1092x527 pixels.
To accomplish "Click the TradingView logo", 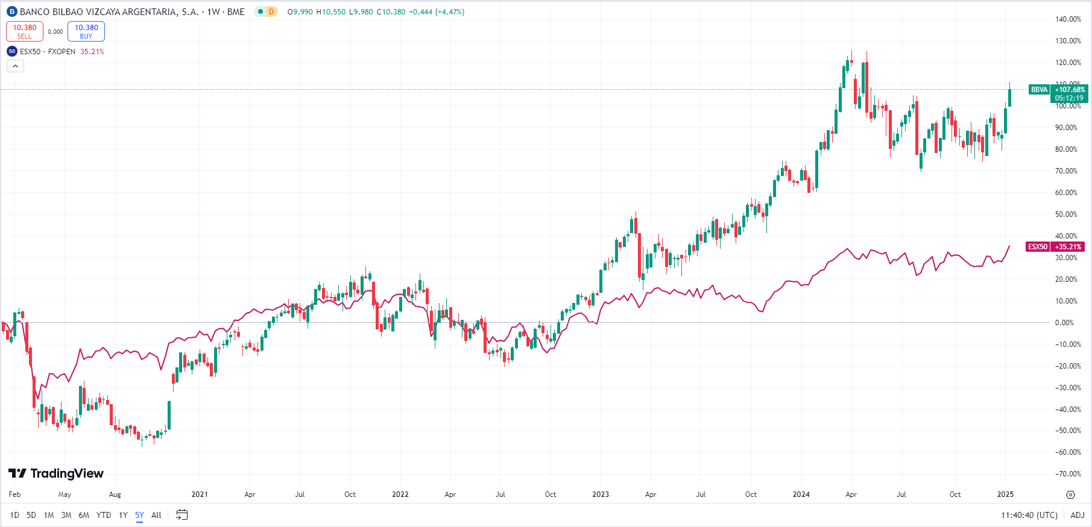I will click(x=56, y=473).
